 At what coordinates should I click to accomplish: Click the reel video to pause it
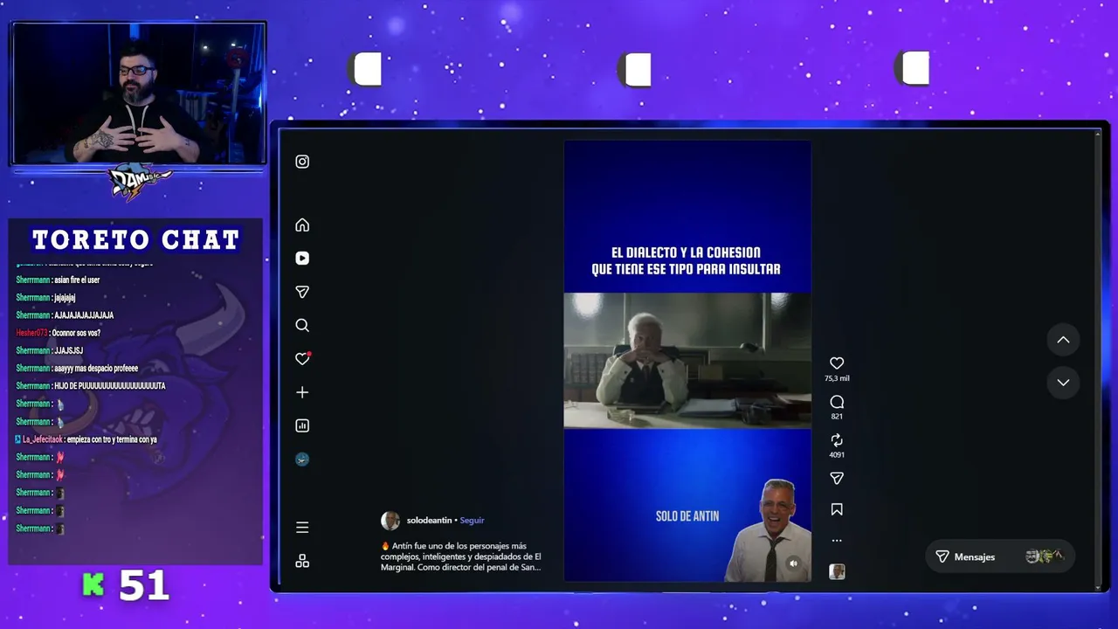click(687, 360)
